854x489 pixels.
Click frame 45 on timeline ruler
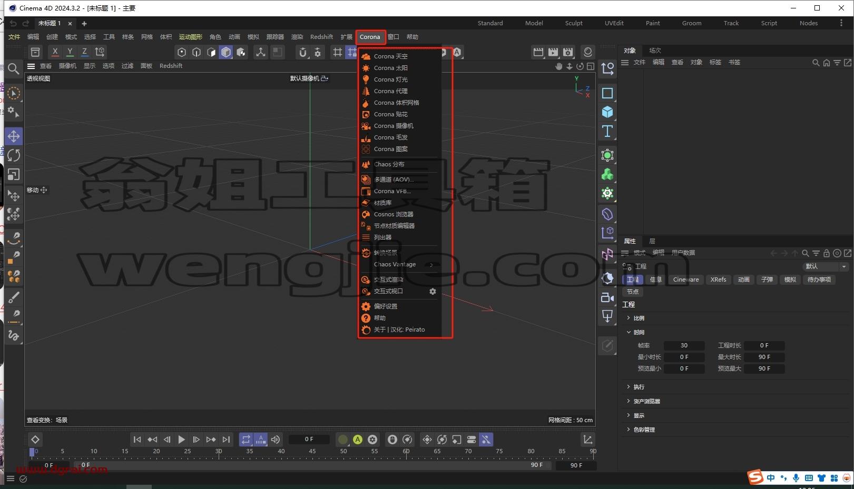pos(312,451)
